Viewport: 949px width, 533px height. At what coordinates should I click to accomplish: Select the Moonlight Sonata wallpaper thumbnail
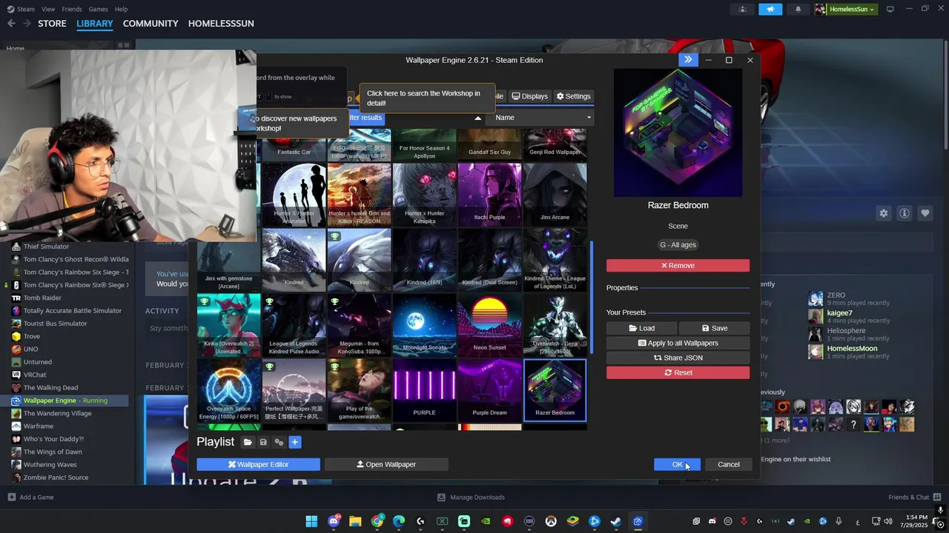[424, 325]
